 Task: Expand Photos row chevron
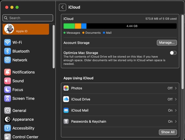(x=176, y=88)
